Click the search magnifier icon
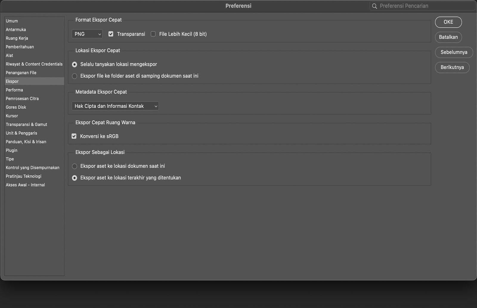Viewport: 477px width, 308px height. click(x=374, y=6)
